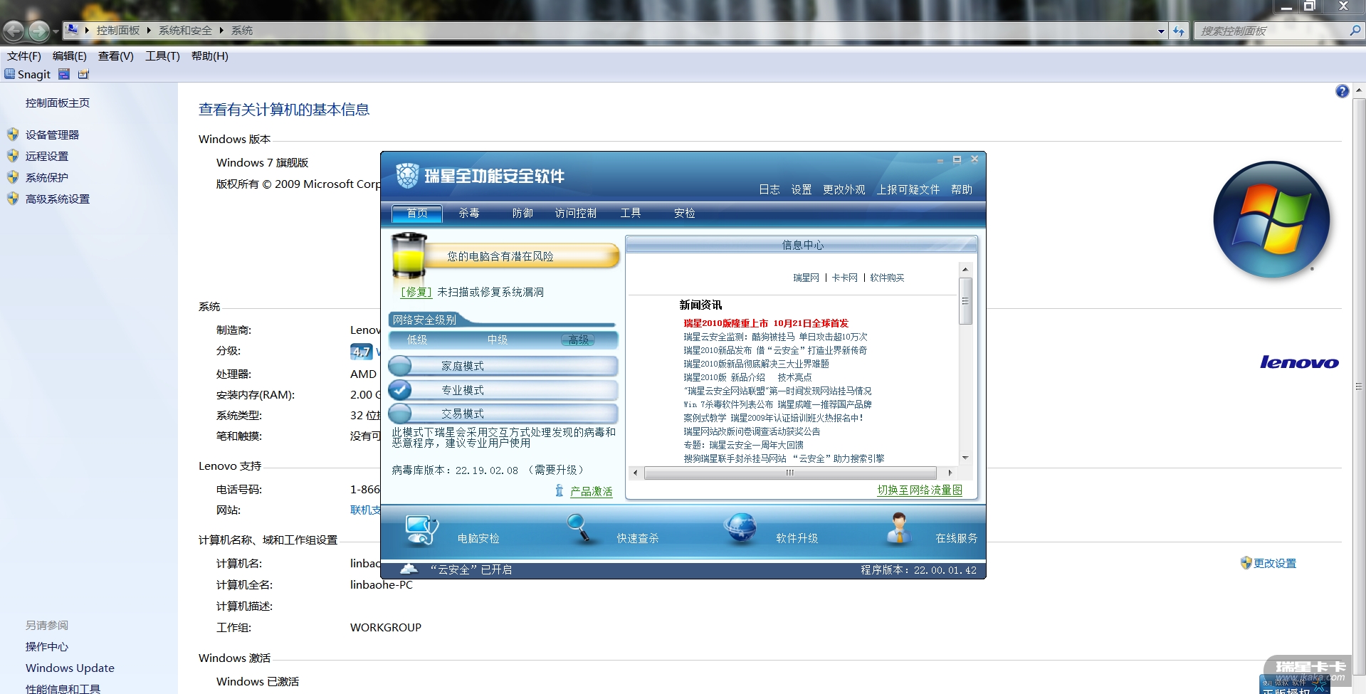Click the yellow battery risk status icon
This screenshot has height=694, width=1366.
coord(409,255)
